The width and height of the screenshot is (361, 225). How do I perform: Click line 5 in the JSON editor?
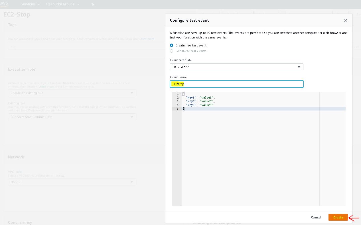[x=257, y=109]
